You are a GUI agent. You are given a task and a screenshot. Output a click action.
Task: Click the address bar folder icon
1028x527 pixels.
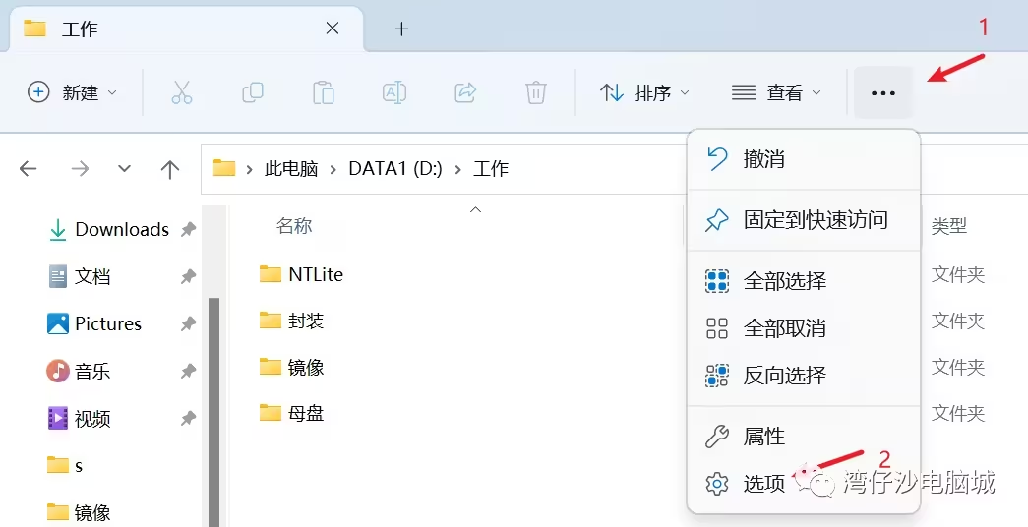pyautogui.click(x=224, y=168)
